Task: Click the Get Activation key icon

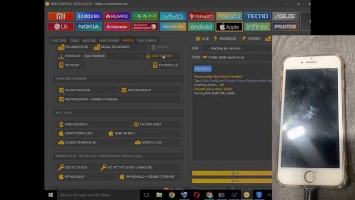Action: [61, 167]
